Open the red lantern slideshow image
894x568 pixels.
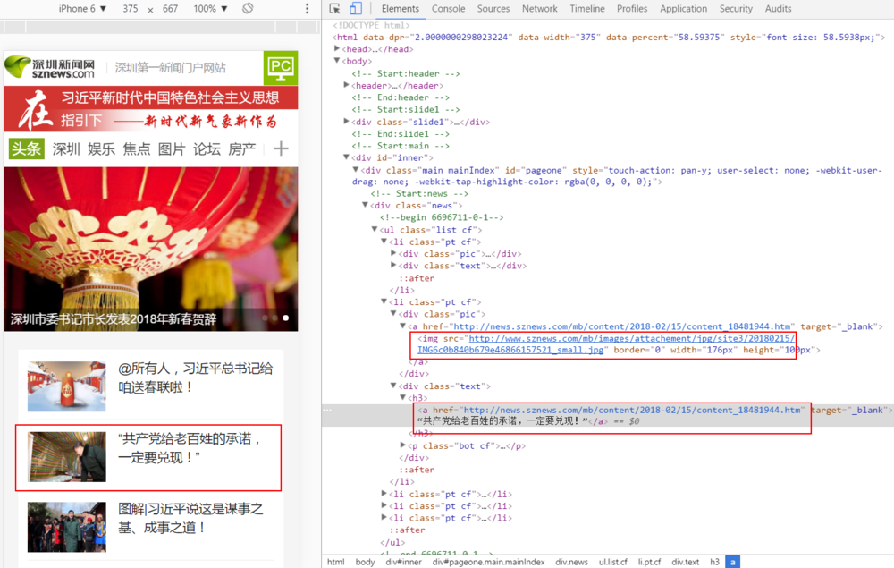(150, 249)
